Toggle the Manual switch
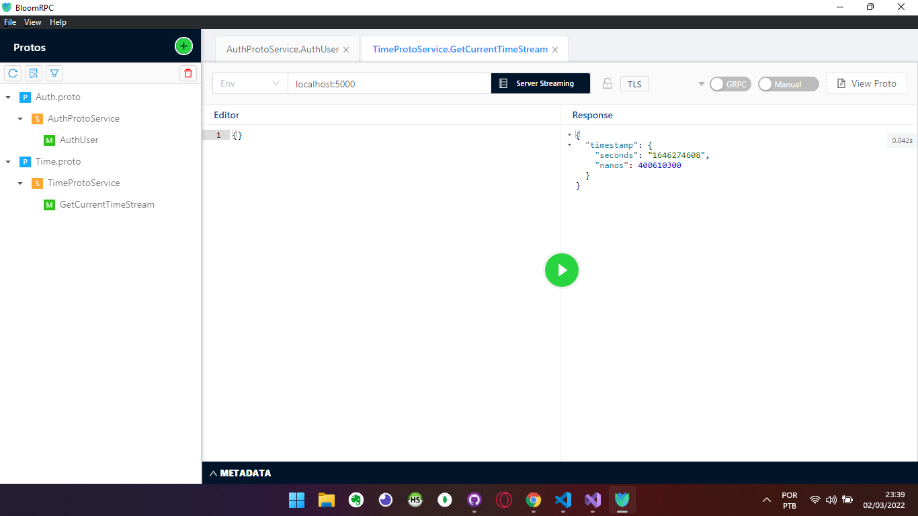This screenshot has width=918, height=516. [788, 84]
